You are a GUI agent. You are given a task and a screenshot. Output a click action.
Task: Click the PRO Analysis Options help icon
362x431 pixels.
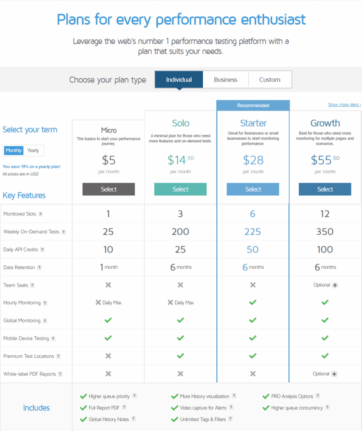317,396
